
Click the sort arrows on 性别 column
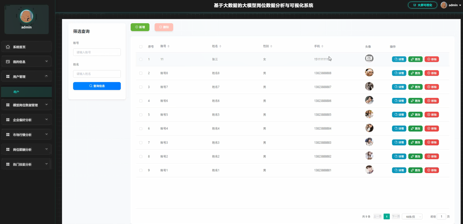[271, 46]
